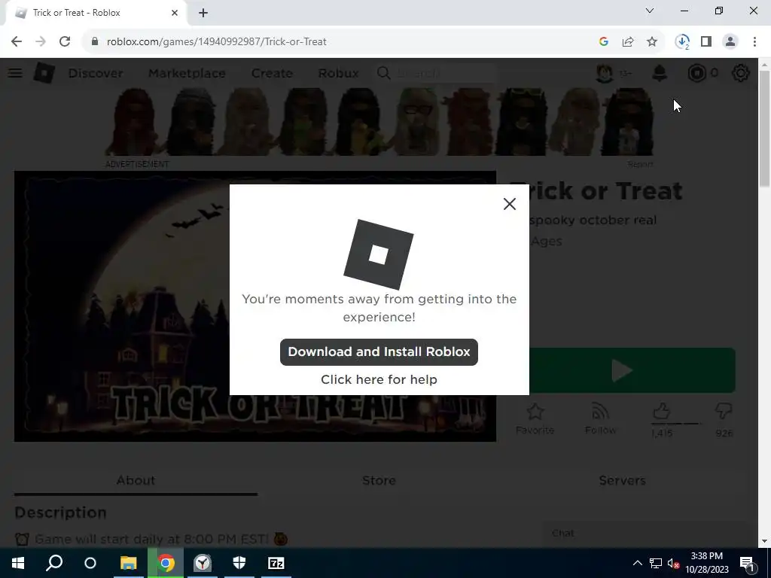
Task: Go forward with the browser arrow
Action: [x=41, y=42]
